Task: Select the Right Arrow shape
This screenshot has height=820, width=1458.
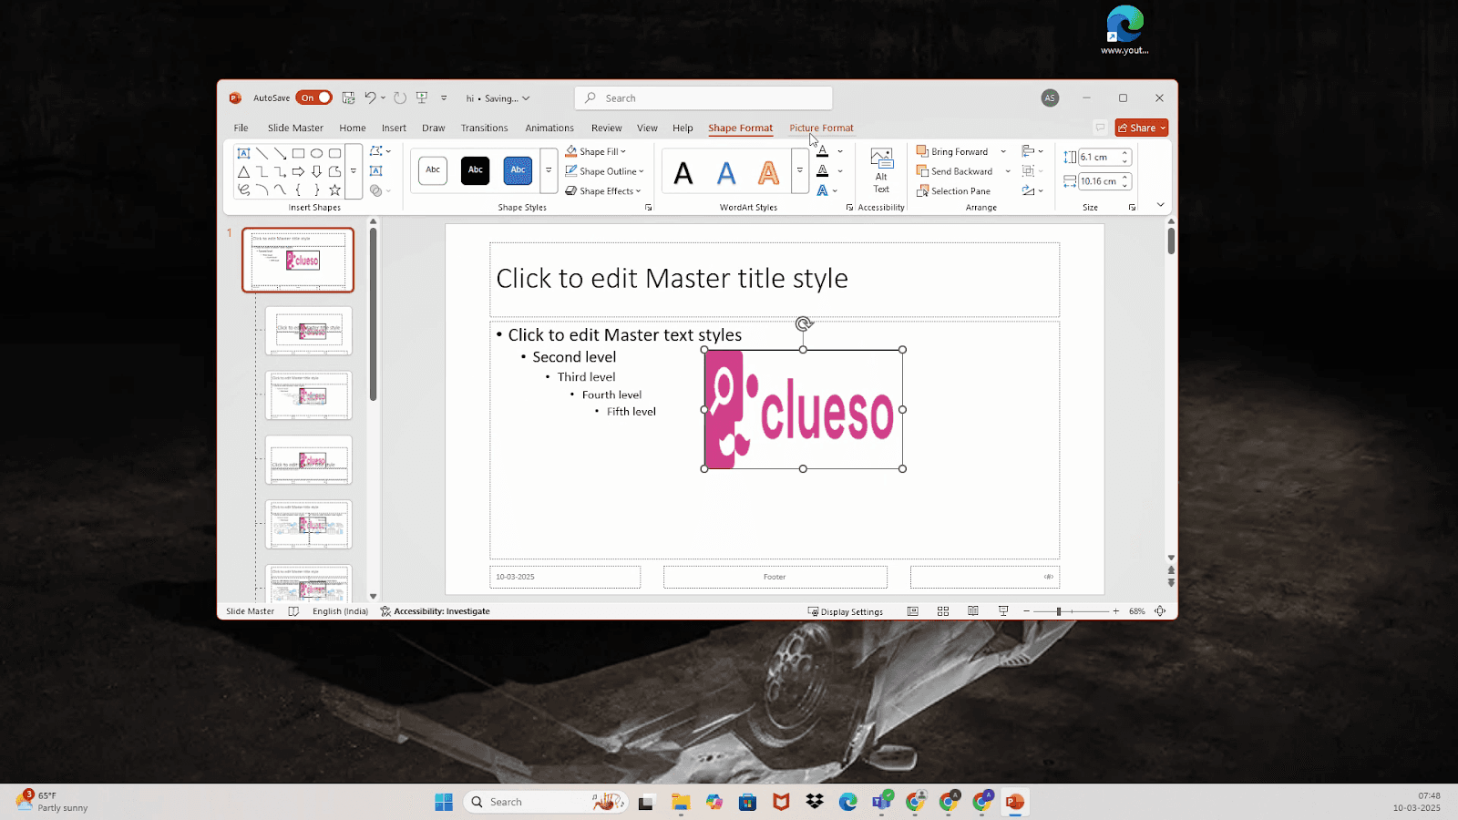Action: click(298, 171)
